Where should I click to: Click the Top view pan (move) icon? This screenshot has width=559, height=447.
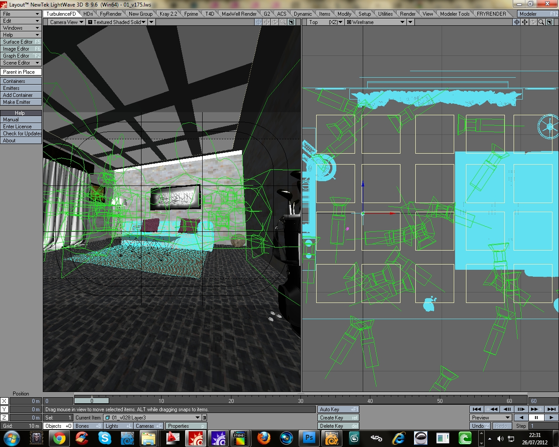coord(525,22)
